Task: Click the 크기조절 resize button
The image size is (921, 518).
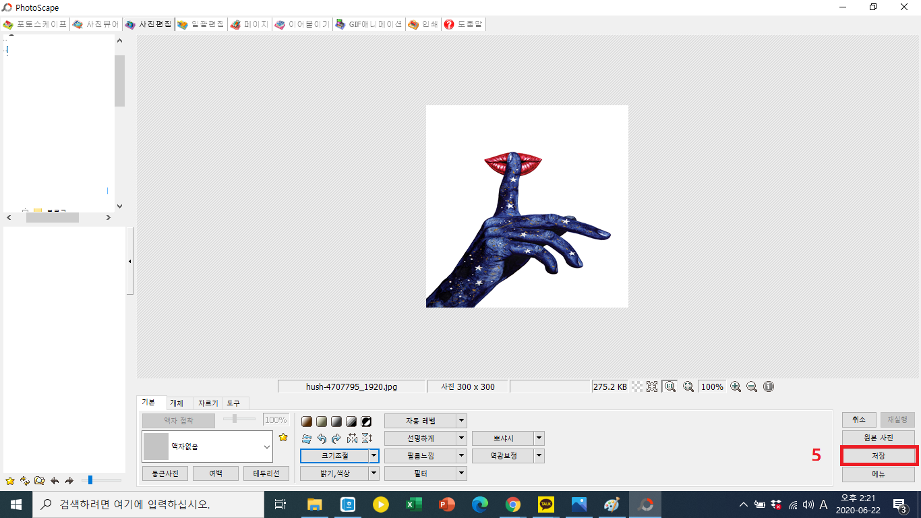Action: 334,456
